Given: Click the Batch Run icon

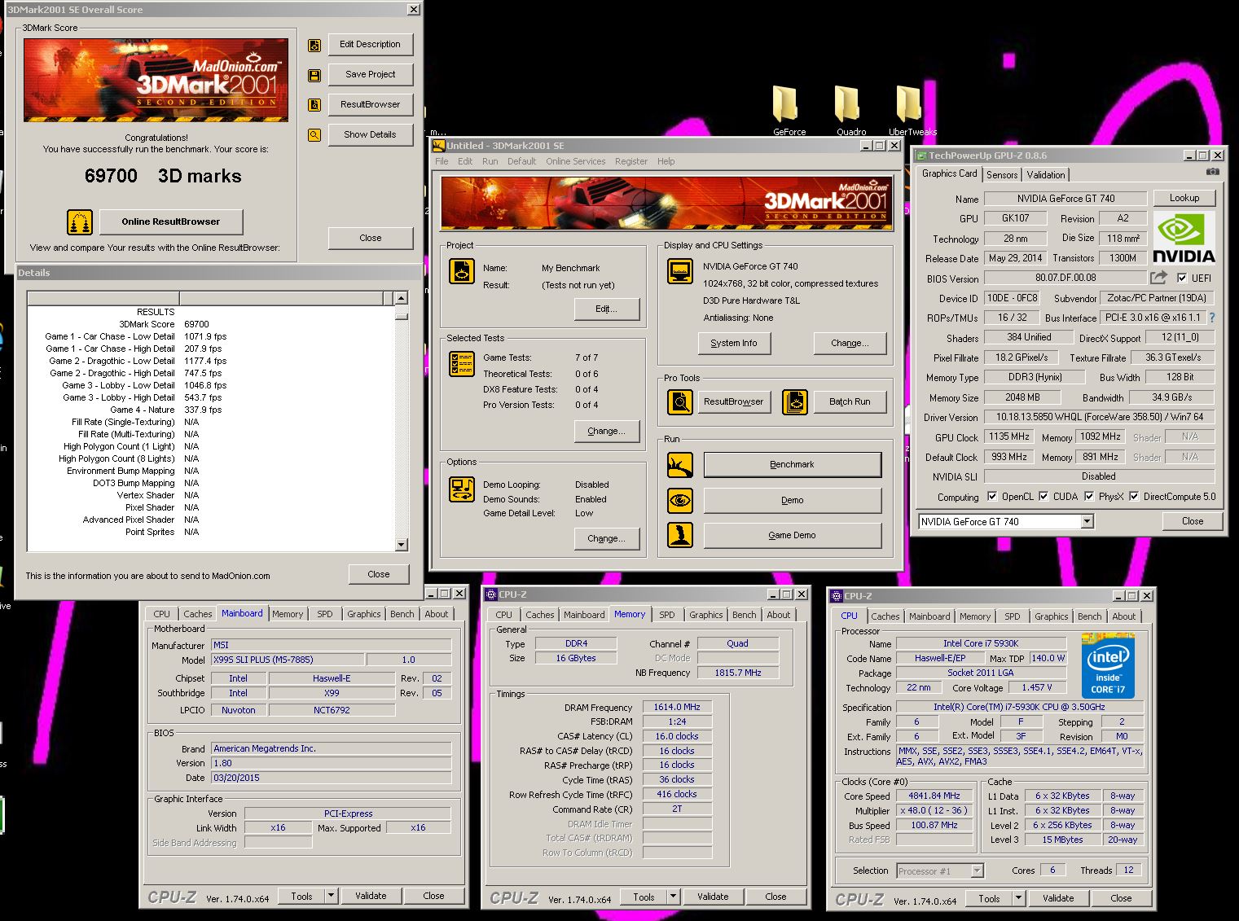Looking at the screenshot, I should click(795, 401).
